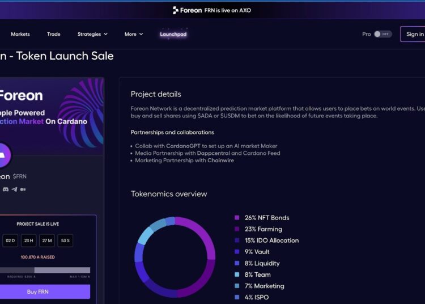425x304 pixels.
Task: Click the 'Project details' heading
Action: pyautogui.click(x=156, y=94)
